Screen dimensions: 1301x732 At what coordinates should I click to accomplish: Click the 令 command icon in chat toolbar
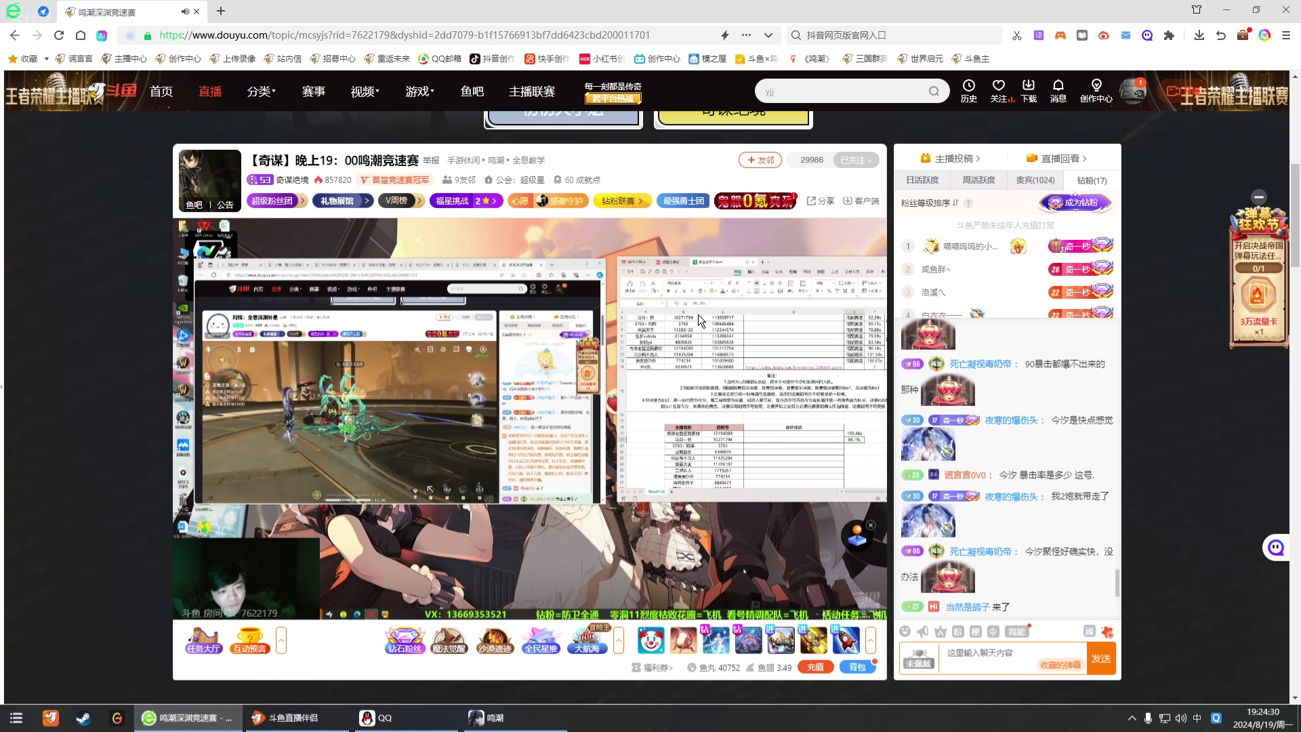click(993, 632)
